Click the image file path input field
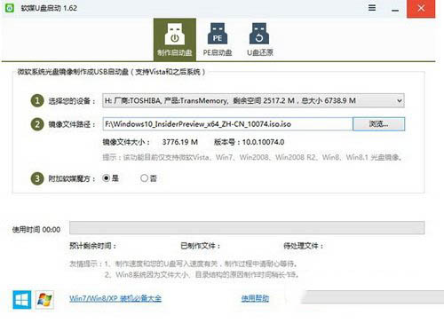Viewport: 444px width, 323px height. click(x=227, y=124)
